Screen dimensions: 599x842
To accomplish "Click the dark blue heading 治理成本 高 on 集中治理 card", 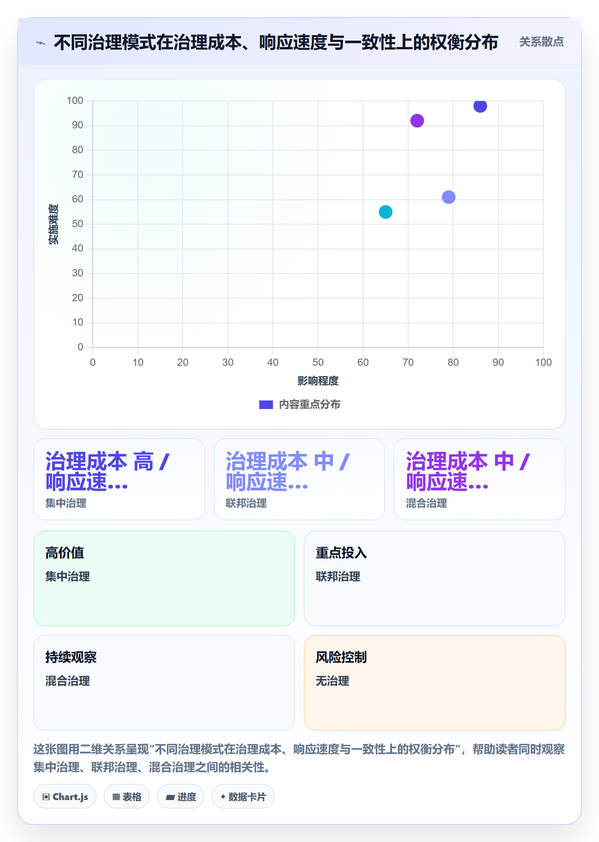I will [107, 471].
